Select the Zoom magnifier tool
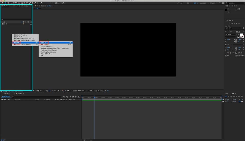This screenshot has width=245, height=141. tap(11, 3)
